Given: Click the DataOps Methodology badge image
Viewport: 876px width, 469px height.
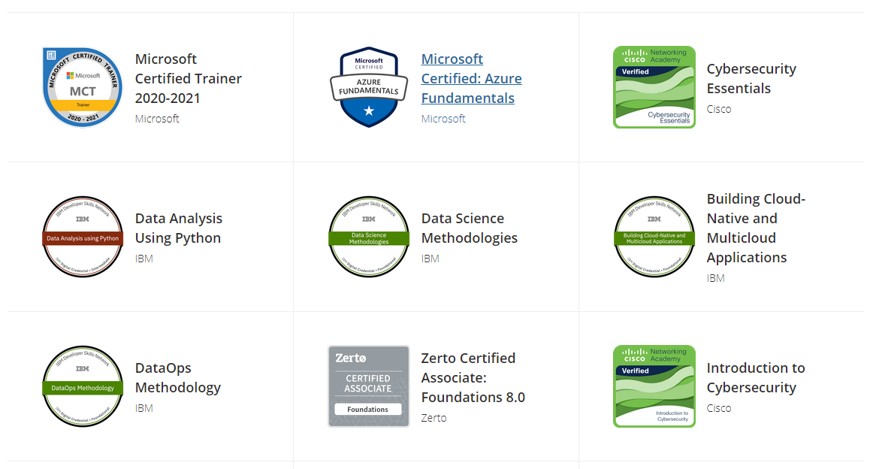Looking at the screenshot, I should pos(83,386).
